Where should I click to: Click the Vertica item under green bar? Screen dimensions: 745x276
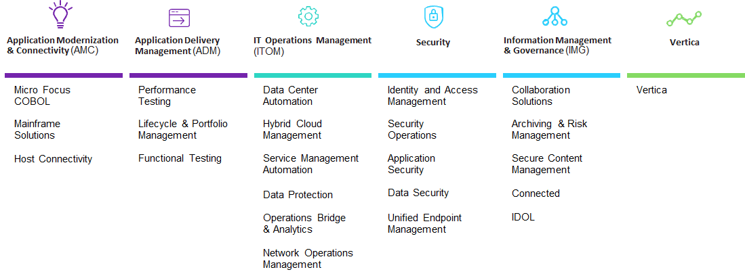coord(651,90)
